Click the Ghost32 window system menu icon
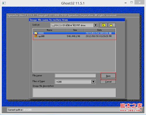Image resolution: width=146 pixels, height=115 pixels. click(4, 3)
